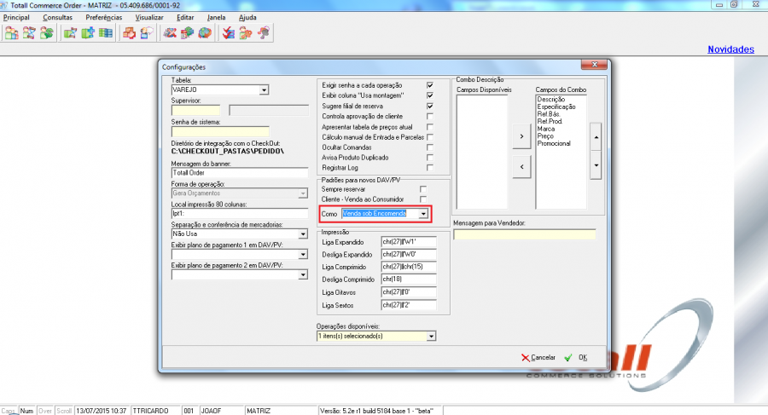Close the Configurações dialog

click(x=594, y=65)
